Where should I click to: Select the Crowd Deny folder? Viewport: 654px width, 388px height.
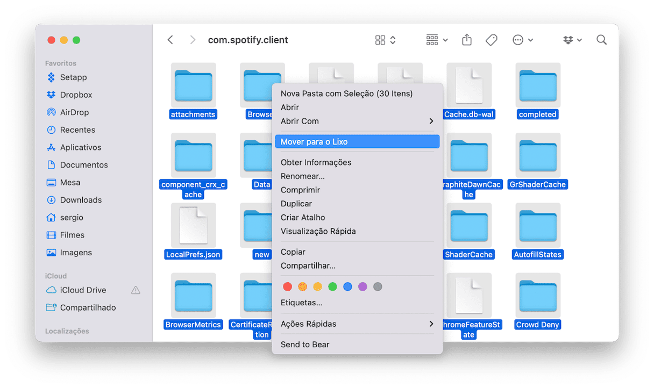[538, 301]
